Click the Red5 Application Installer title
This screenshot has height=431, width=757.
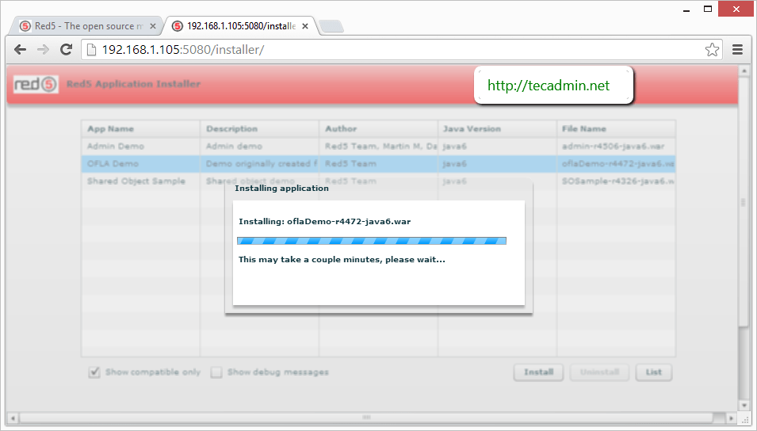coord(133,84)
